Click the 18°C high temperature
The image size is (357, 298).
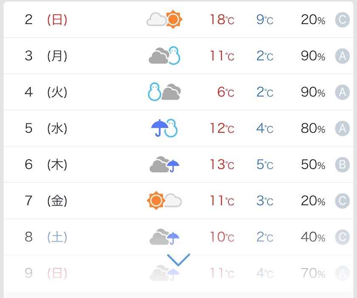coord(221,19)
